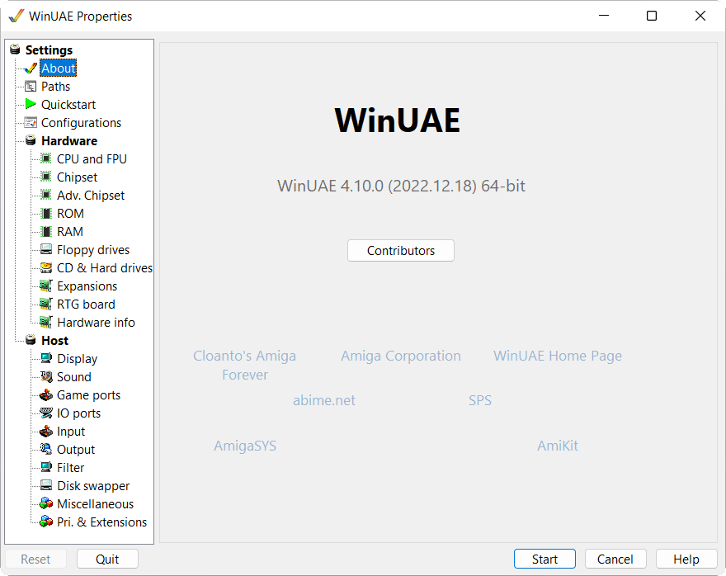The height and width of the screenshot is (576, 726).
Task: Click the Floppy drives icon
Action: point(46,249)
